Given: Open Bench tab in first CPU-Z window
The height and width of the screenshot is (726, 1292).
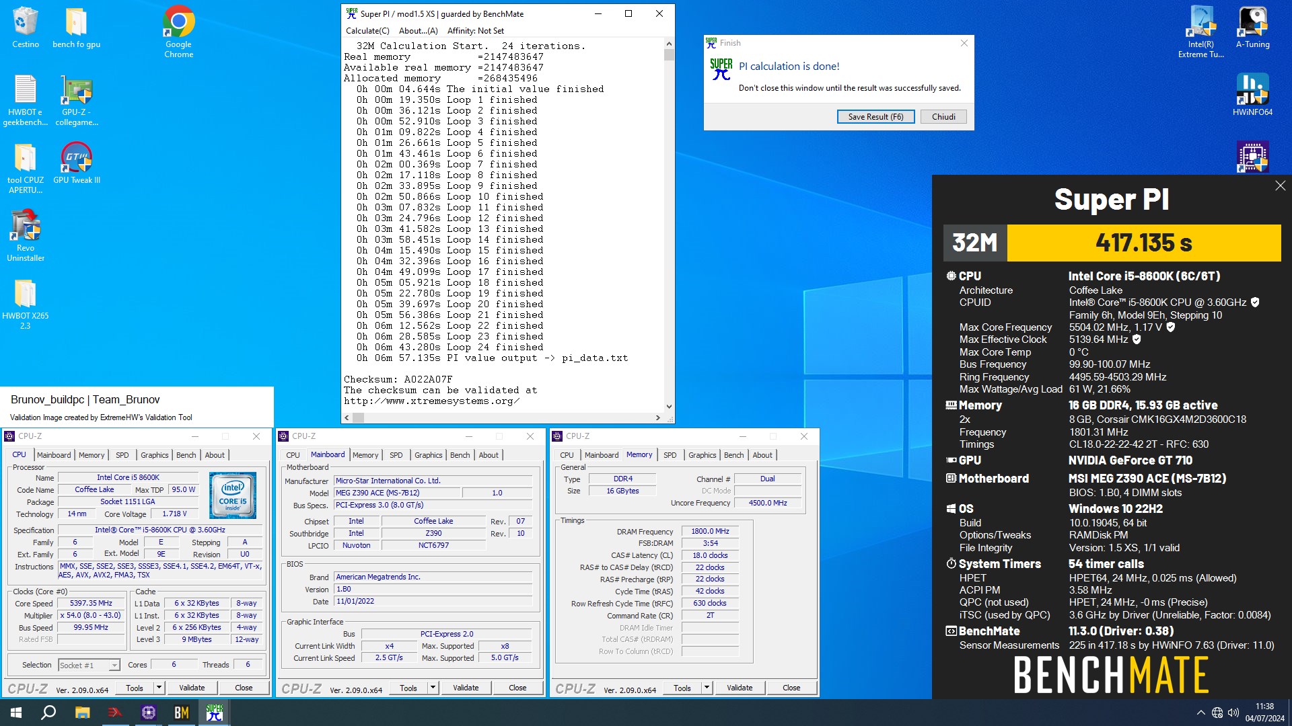Looking at the screenshot, I should (186, 455).
